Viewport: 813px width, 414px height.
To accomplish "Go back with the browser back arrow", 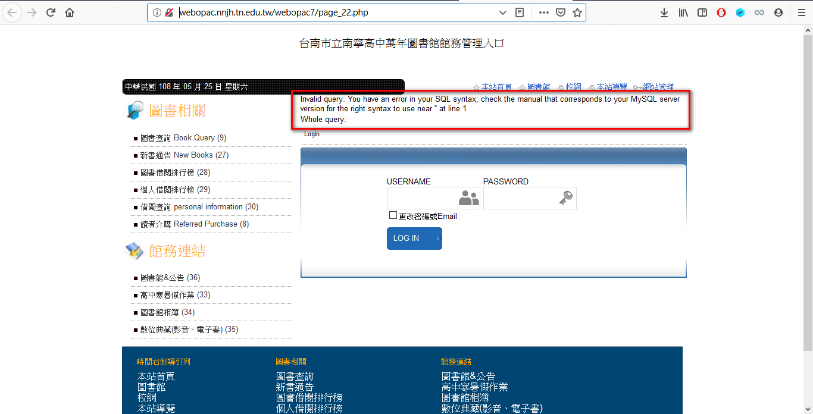I will click(x=12, y=12).
